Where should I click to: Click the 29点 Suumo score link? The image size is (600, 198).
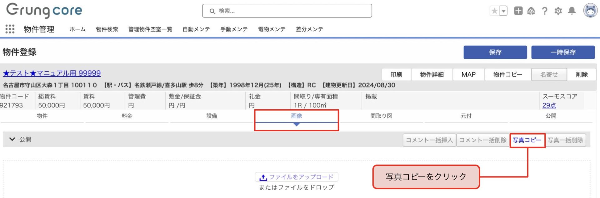coord(549,105)
